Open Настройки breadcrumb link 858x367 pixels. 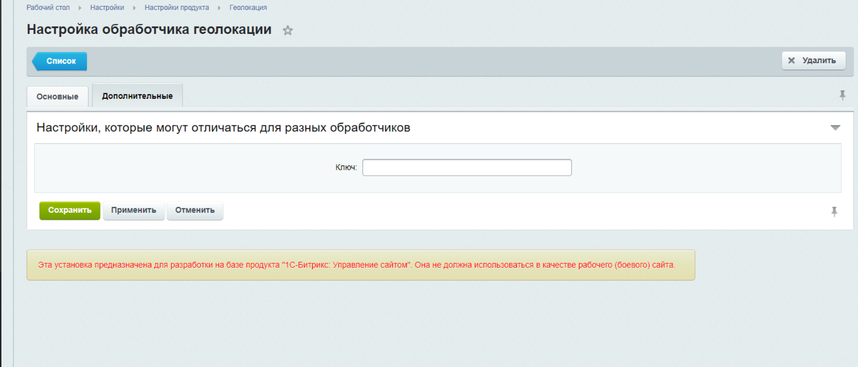click(107, 7)
